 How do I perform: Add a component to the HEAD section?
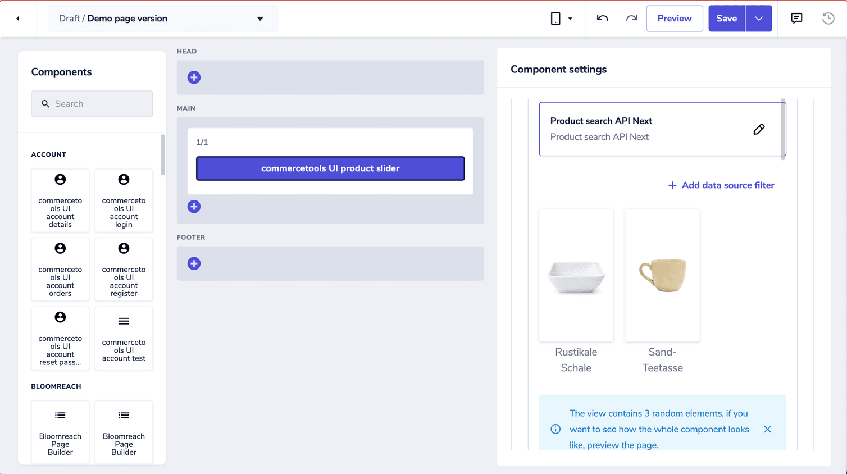pos(194,78)
